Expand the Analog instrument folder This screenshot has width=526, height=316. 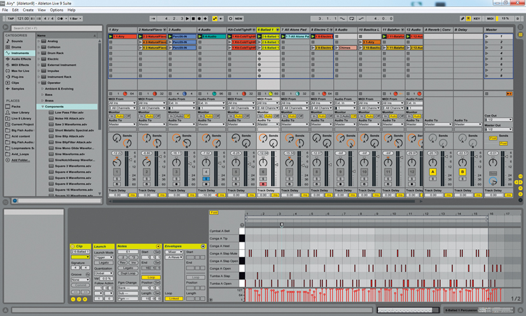click(x=39, y=41)
